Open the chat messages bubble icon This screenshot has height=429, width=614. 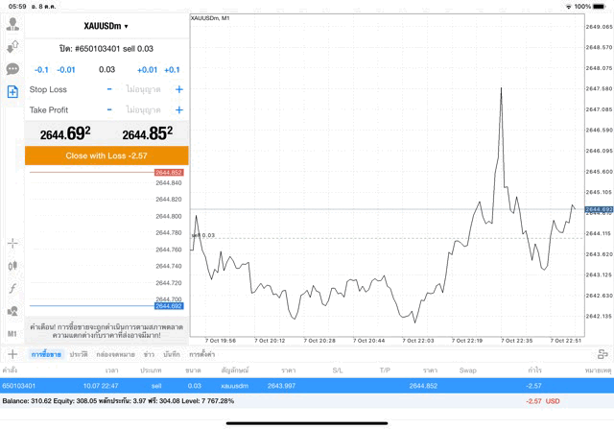point(12,69)
